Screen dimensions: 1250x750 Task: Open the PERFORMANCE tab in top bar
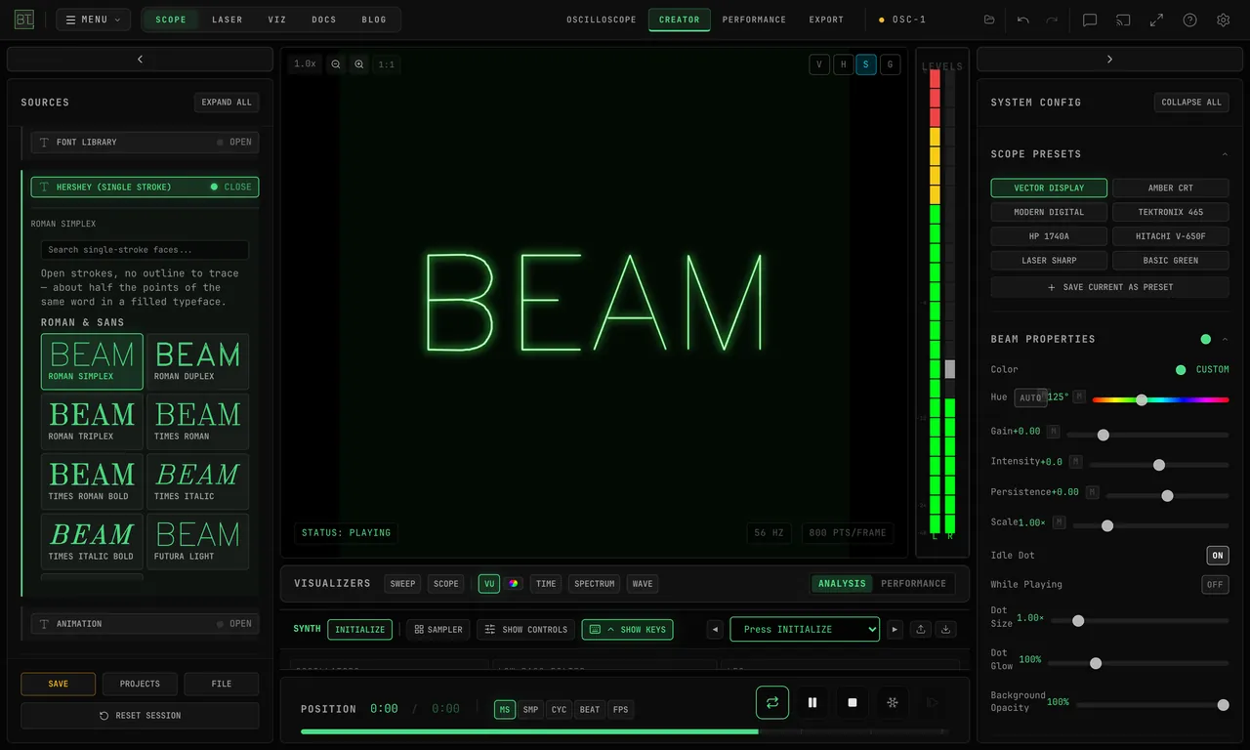pyautogui.click(x=754, y=20)
